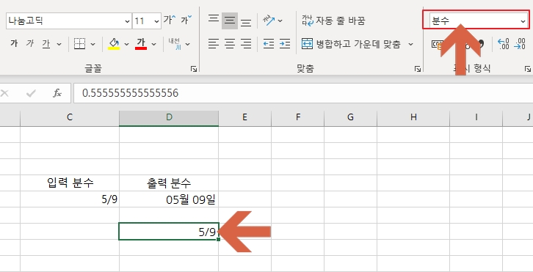Increase the font size
This screenshot has height=272, width=533.
click(170, 20)
